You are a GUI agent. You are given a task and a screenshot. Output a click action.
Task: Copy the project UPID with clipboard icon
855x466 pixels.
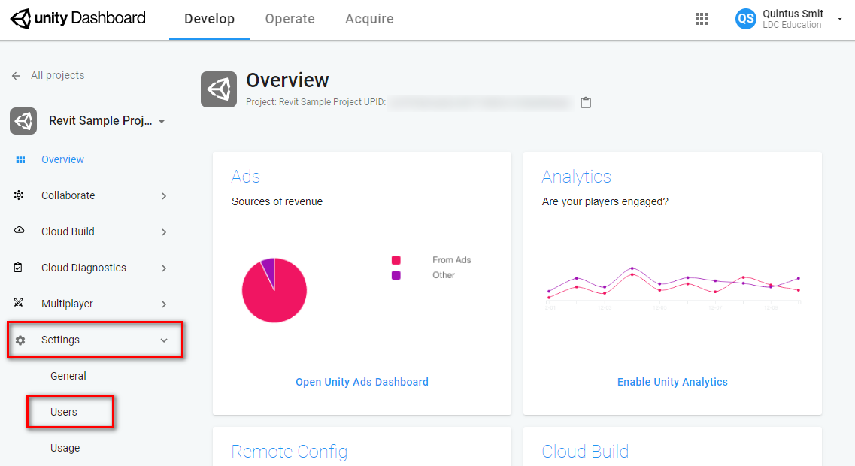(x=586, y=102)
